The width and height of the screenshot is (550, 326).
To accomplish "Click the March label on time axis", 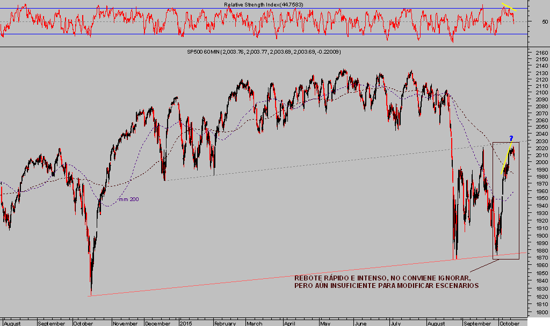I will coord(255,323).
